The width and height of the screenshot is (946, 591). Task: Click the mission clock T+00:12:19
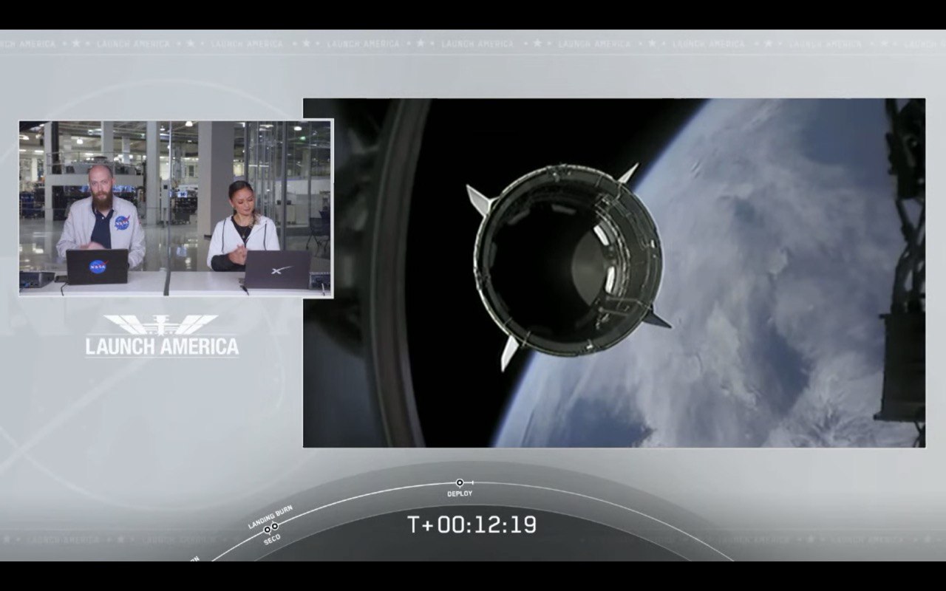coord(472,525)
